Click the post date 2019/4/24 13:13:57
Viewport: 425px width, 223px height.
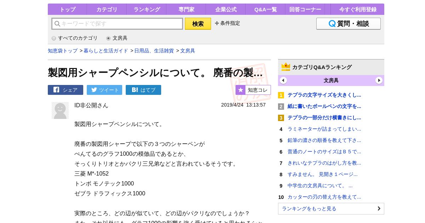click(243, 105)
